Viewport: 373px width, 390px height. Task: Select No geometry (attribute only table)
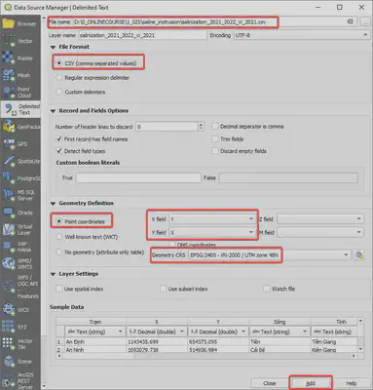click(x=100, y=253)
